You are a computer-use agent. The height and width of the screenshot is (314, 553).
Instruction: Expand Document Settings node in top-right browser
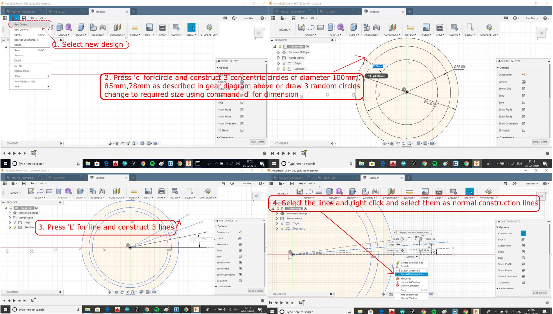coord(279,52)
